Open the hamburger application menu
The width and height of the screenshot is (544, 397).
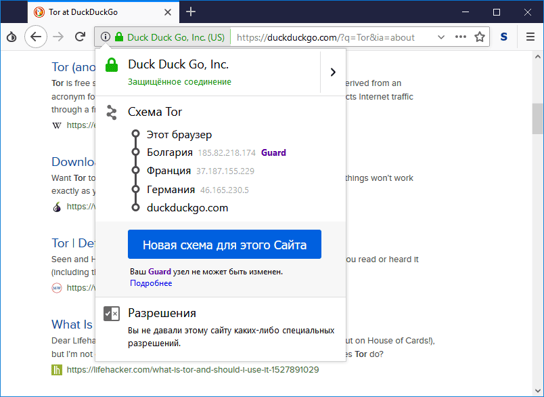click(x=530, y=37)
